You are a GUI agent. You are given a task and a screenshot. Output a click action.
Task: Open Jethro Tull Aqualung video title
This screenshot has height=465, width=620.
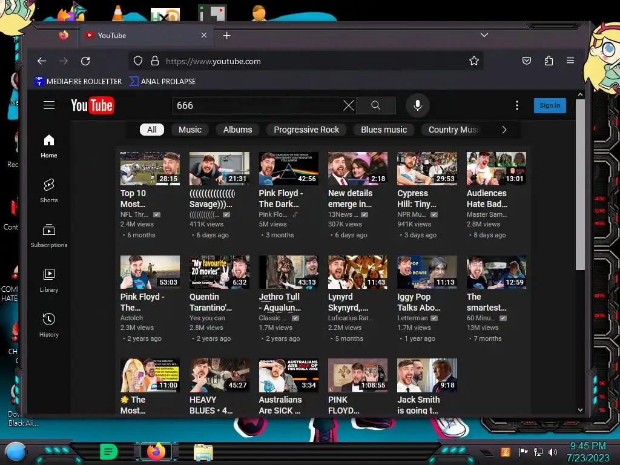(280, 302)
